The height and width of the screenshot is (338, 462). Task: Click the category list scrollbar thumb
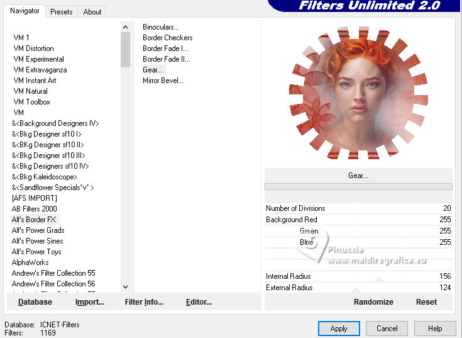[x=125, y=50]
